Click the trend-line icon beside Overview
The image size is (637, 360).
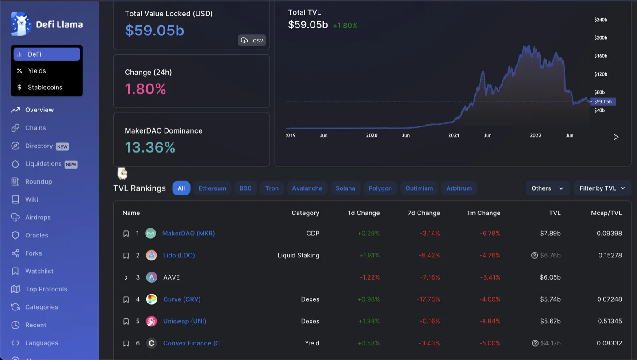point(15,110)
